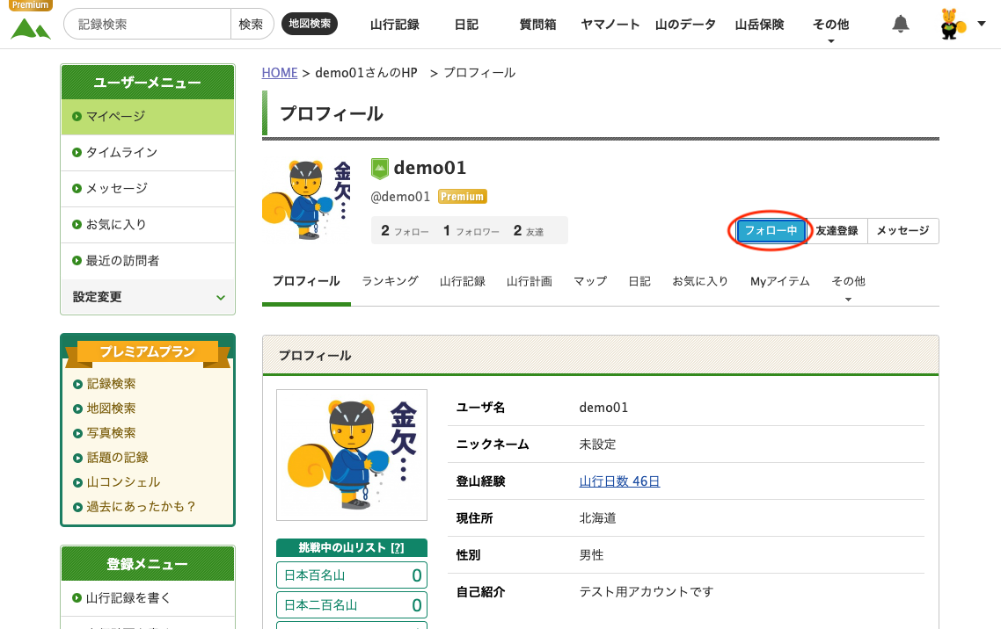Select マイページ in user menu
This screenshot has height=629, width=1001.
[148, 117]
